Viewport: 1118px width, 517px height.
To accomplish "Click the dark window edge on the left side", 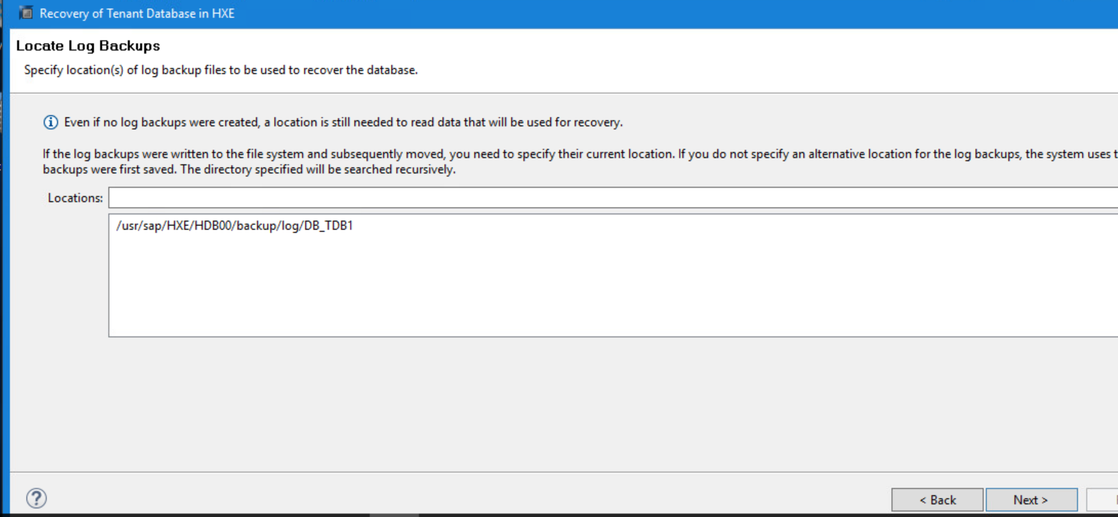I will [x=3, y=273].
